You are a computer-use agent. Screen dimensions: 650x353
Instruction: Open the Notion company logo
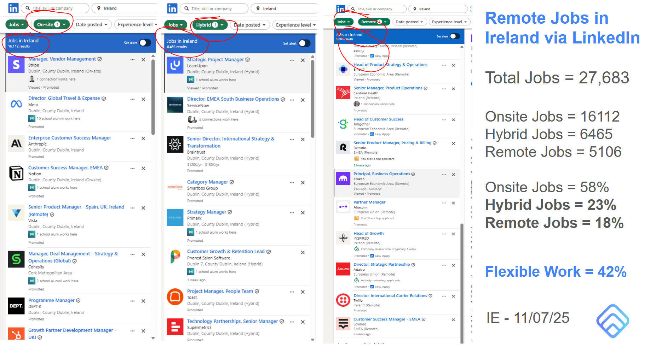pos(16,173)
